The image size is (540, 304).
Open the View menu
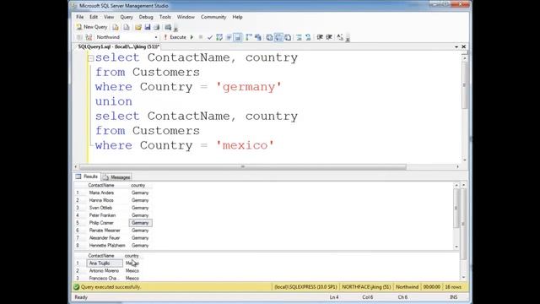click(109, 17)
